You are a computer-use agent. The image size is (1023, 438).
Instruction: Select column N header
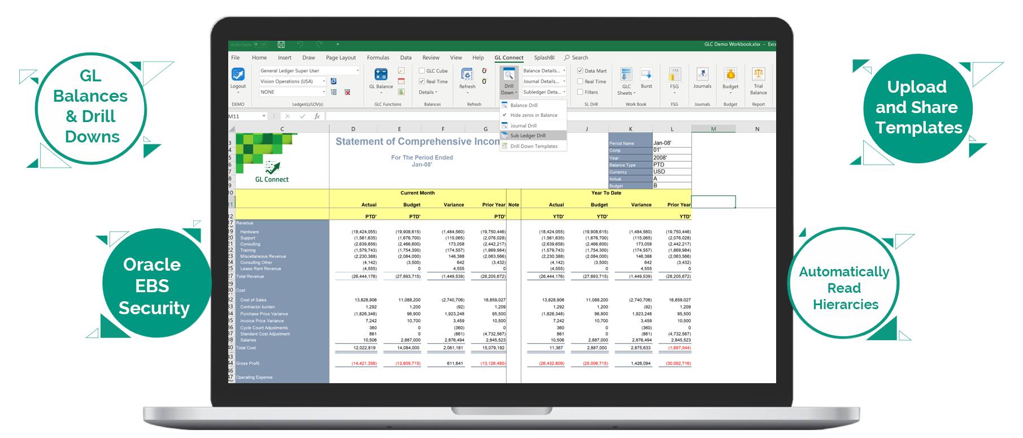click(x=757, y=129)
